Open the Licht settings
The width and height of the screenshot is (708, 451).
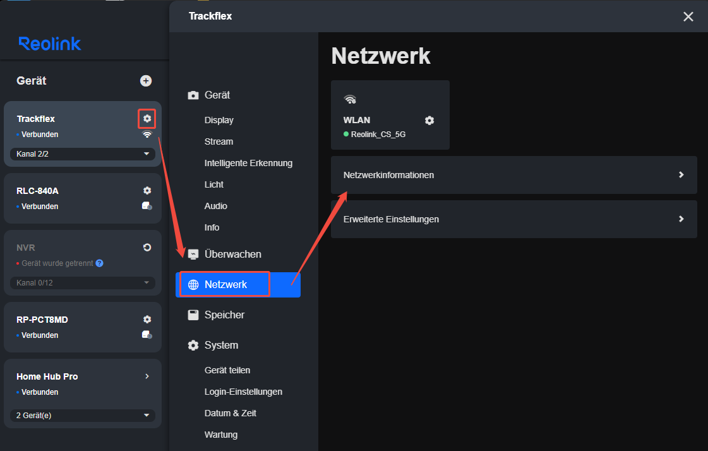coord(214,184)
